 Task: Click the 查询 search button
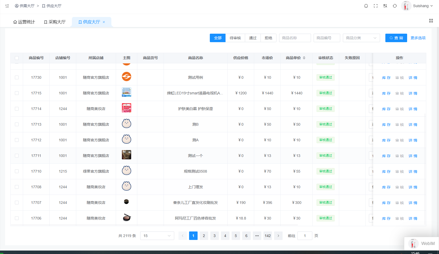click(396, 38)
